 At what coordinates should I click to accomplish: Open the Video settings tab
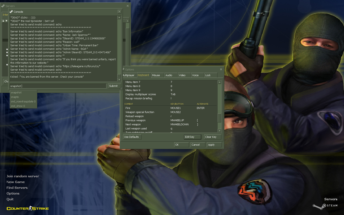tap(184, 75)
